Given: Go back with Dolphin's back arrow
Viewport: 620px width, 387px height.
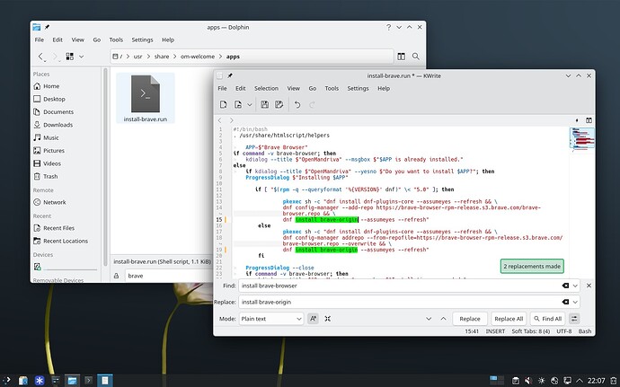Looking at the screenshot, I should pyautogui.click(x=40, y=57).
